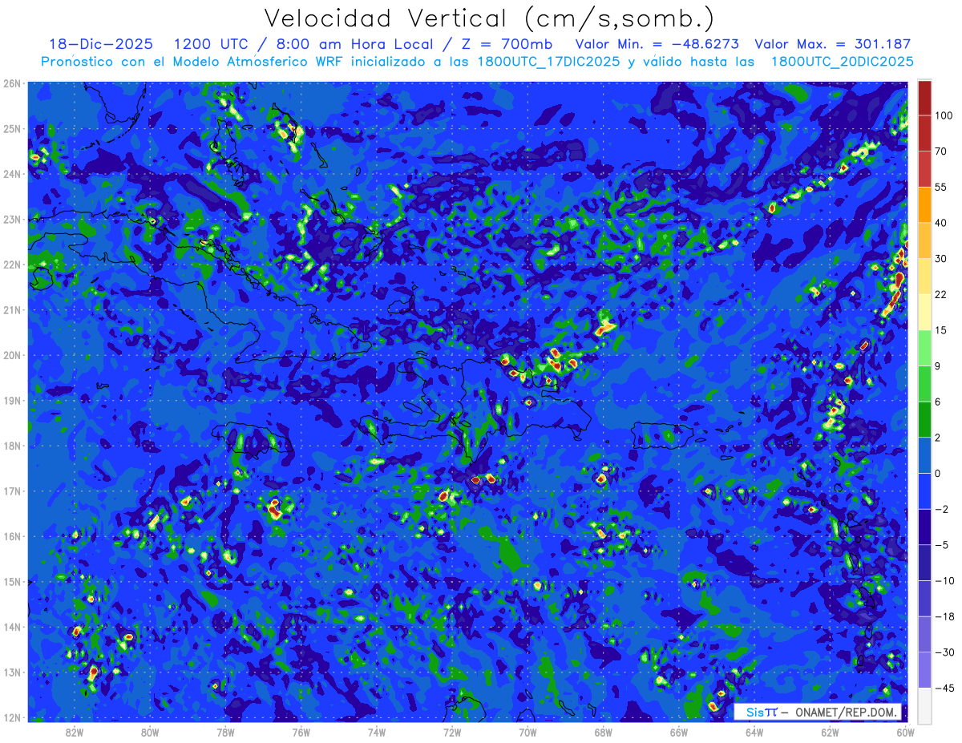The image size is (962, 743).
Task: Click the 76W longitude label
Action: (301, 733)
